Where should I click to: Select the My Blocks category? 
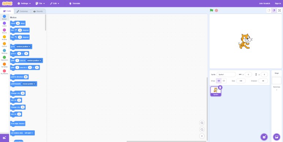[4, 72]
